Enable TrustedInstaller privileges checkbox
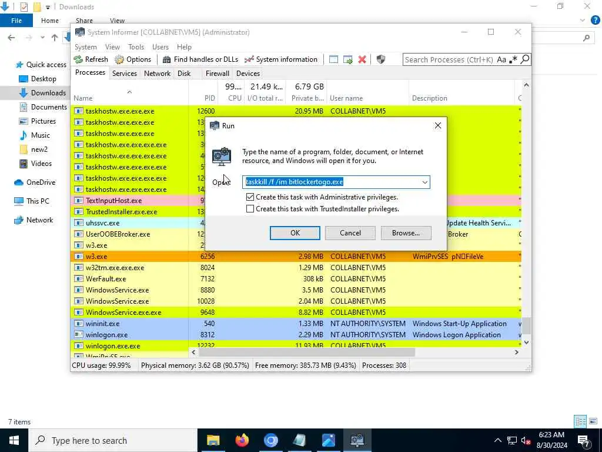The image size is (602, 452). click(x=250, y=209)
